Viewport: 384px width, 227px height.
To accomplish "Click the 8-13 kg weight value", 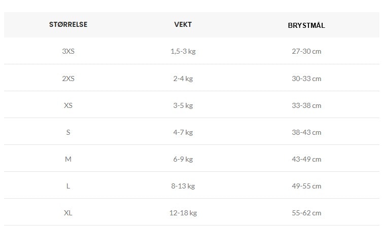I will pos(183,186).
